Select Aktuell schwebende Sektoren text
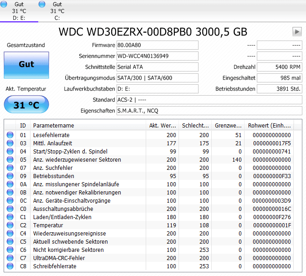 (70, 242)
